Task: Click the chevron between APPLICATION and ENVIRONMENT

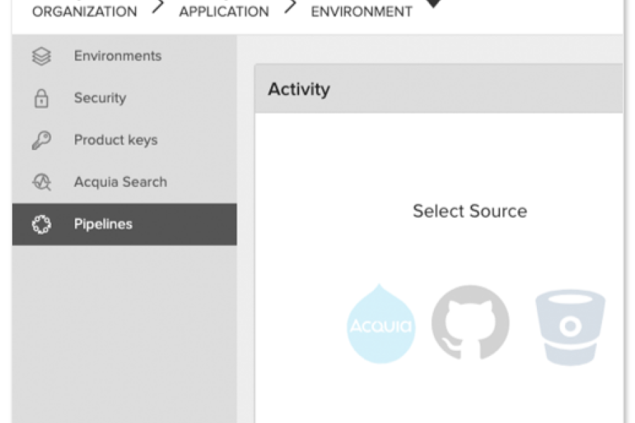Action: pos(290,8)
